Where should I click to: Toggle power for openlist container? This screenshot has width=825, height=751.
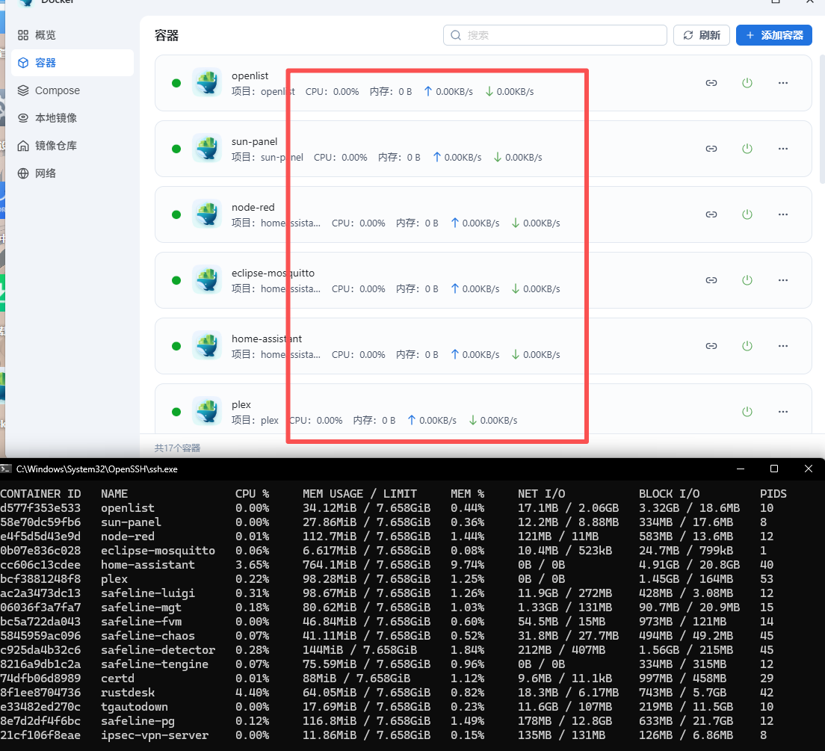(x=747, y=83)
